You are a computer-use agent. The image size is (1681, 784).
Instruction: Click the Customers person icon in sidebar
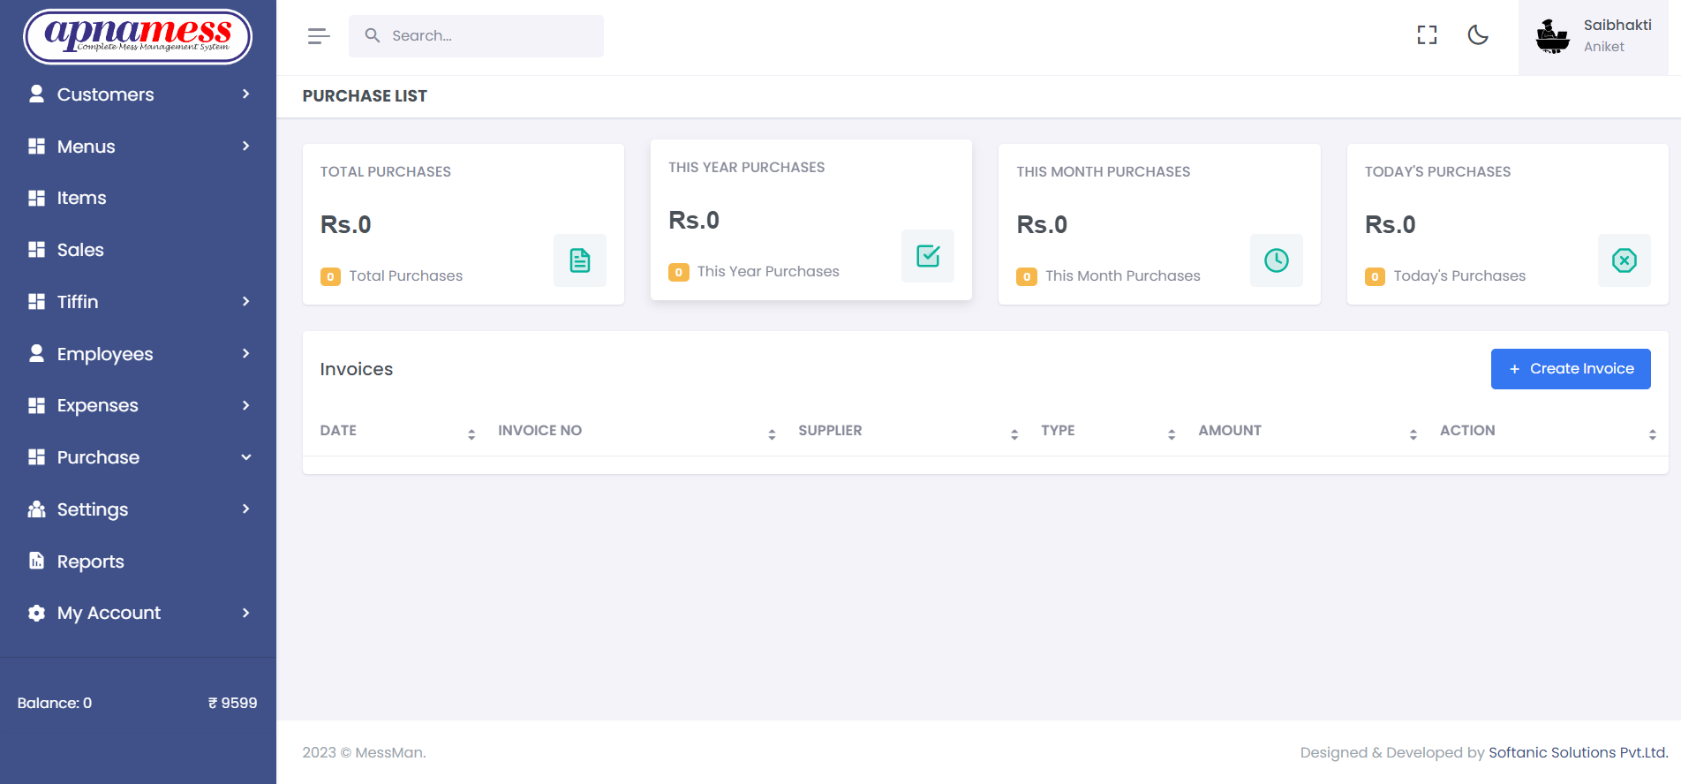(x=36, y=94)
